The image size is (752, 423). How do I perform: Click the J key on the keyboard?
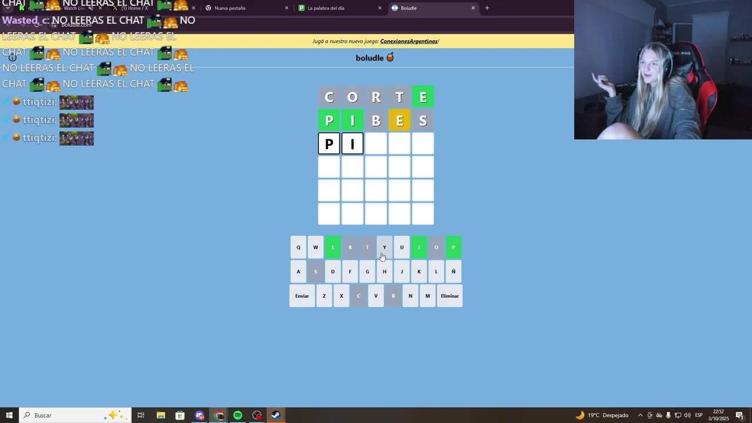pyautogui.click(x=402, y=271)
